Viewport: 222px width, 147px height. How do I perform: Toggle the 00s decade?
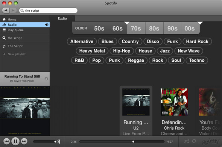(190, 29)
